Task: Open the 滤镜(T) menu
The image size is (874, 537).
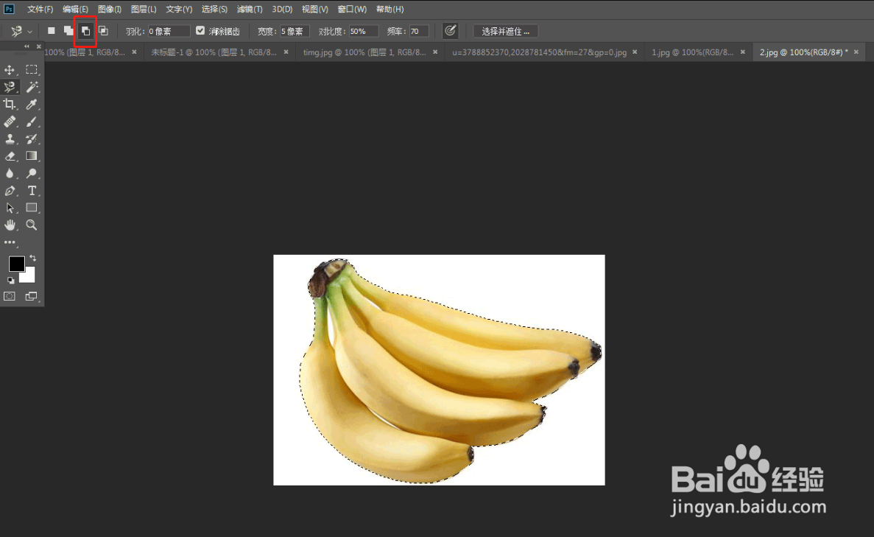Action: [250, 10]
